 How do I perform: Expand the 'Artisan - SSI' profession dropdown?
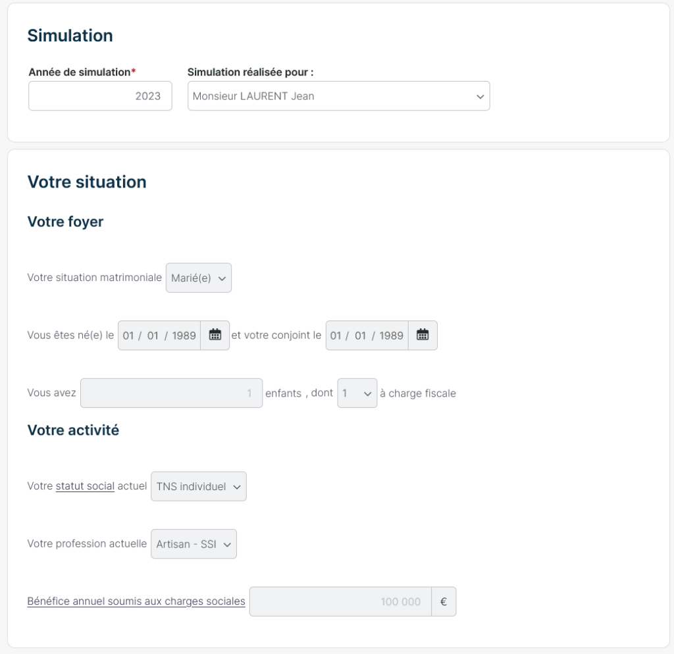[194, 544]
